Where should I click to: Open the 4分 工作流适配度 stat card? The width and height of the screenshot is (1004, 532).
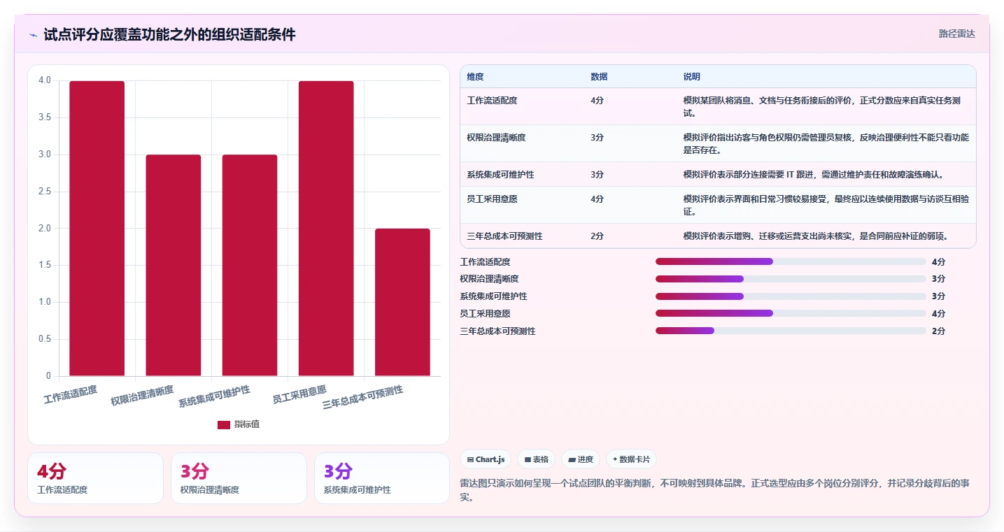click(95, 478)
